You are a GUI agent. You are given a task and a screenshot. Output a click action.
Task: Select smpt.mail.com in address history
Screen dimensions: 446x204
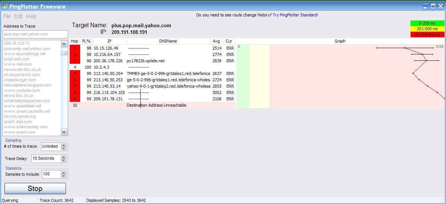pos(17,59)
